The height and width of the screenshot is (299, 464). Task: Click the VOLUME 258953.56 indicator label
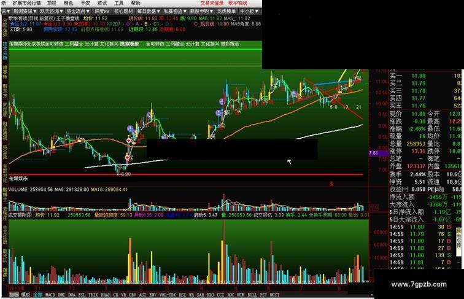(31, 190)
